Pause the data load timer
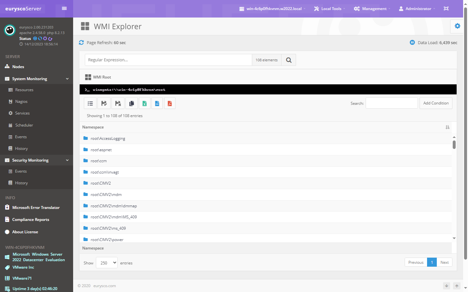Viewport: 468px width, 292px height. 412,43
